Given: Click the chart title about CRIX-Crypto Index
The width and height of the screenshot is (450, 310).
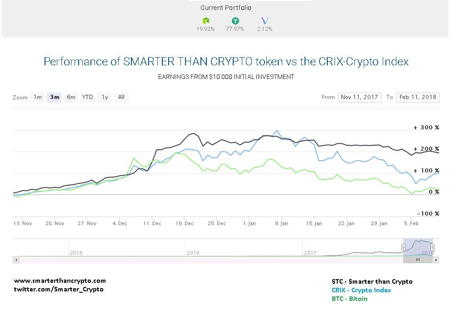Looking at the screenshot, I should tap(226, 62).
